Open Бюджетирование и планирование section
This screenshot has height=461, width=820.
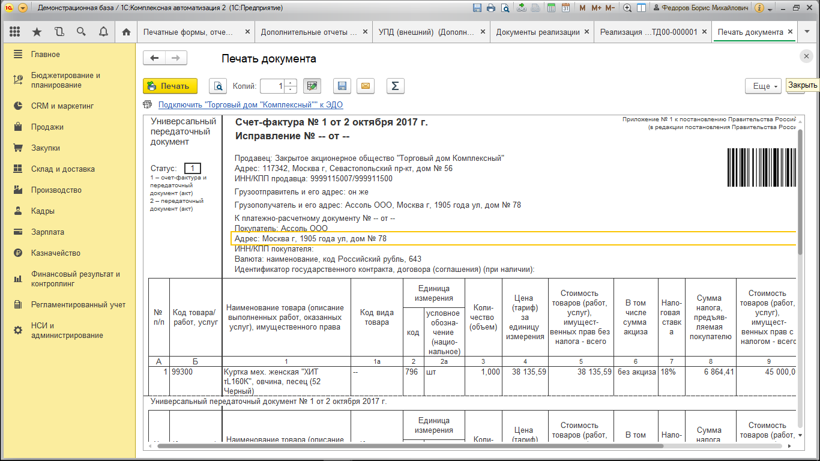[70, 80]
